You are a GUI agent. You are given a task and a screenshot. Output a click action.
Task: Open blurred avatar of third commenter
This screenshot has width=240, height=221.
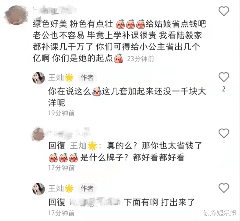click(38, 134)
